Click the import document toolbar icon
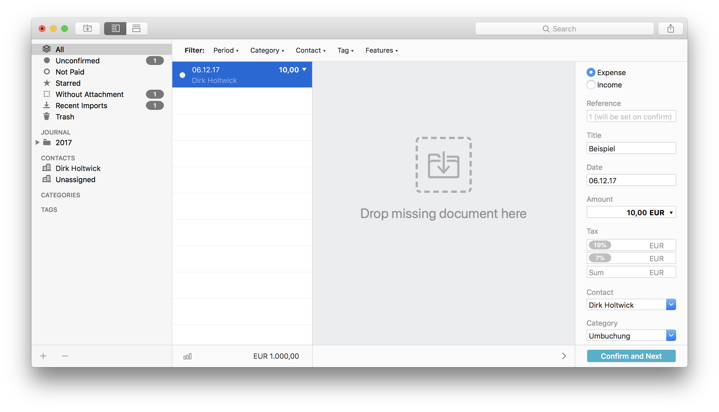The height and width of the screenshot is (412, 719). coord(87,29)
